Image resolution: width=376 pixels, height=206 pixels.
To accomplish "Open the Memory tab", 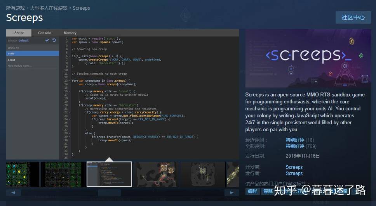I will [x=70, y=33].
